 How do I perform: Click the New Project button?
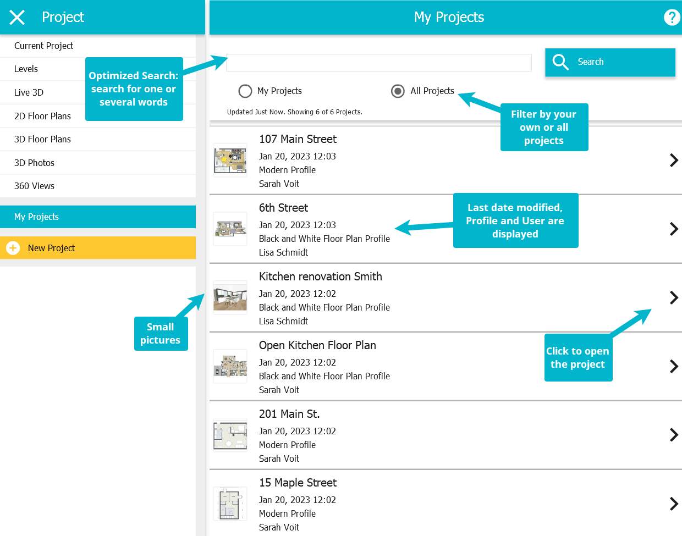coord(51,248)
